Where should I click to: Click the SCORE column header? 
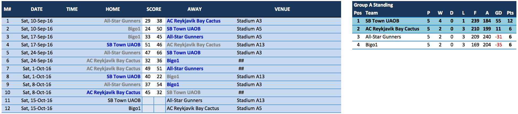tap(154, 9)
